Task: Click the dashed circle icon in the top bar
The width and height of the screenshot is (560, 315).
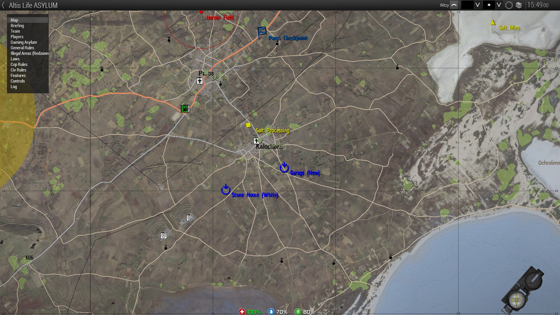Action: coord(509,5)
